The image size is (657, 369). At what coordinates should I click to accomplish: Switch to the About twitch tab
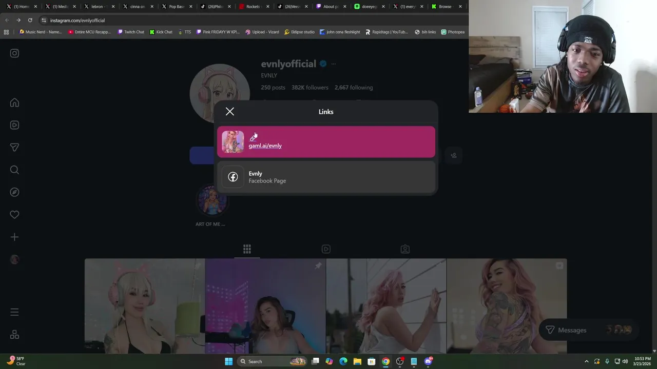pyautogui.click(x=331, y=7)
